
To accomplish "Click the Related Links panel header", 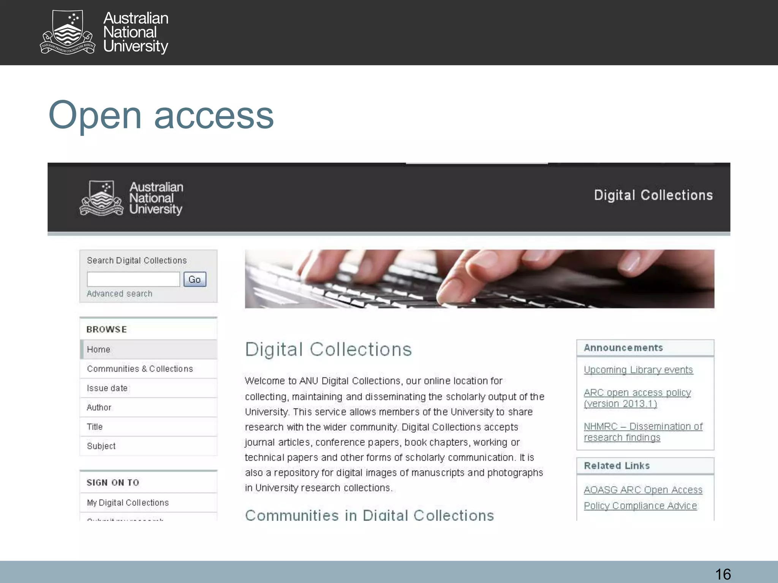I will point(645,466).
